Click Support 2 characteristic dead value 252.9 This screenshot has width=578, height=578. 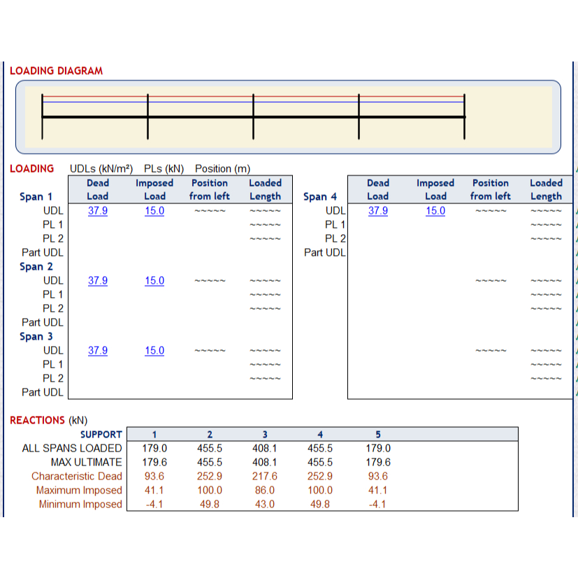tap(210, 476)
